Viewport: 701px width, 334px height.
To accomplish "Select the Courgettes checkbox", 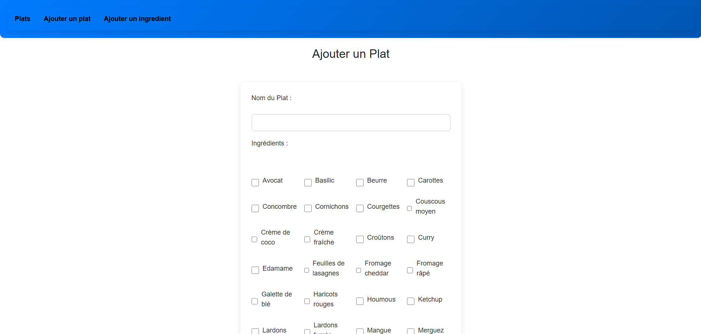I will (x=360, y=208).
